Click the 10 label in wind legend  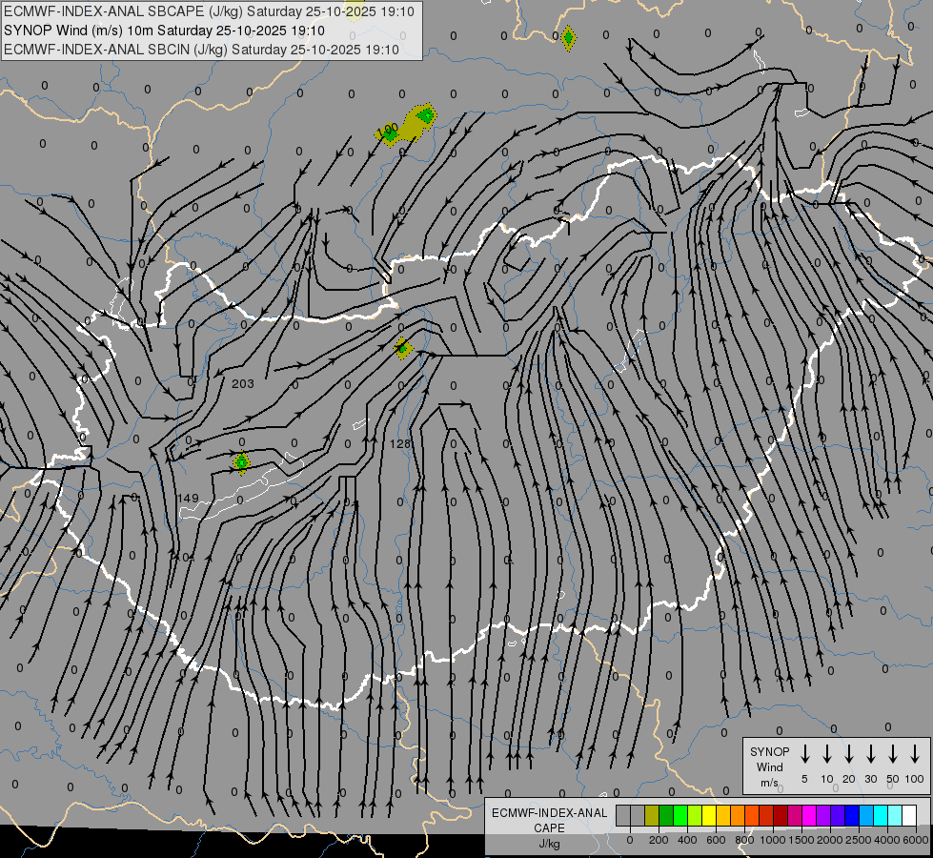pyautogui.click(x=826, y=779)
